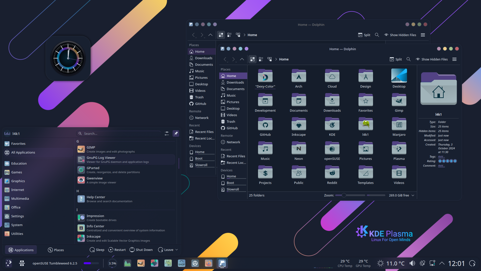Expand the Leave options arrow
Screen dimensions: 481x271
[x=177, y=250]
